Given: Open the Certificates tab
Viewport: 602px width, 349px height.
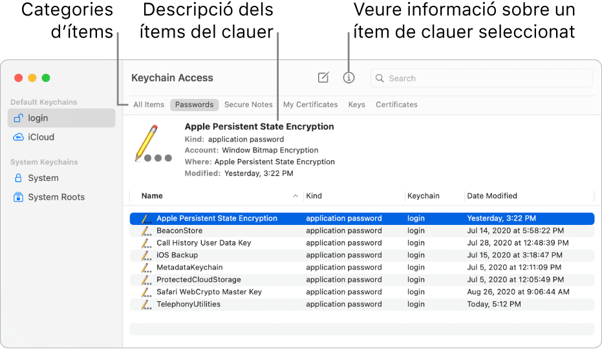Looking at the screenshot, I should [396, 105].
